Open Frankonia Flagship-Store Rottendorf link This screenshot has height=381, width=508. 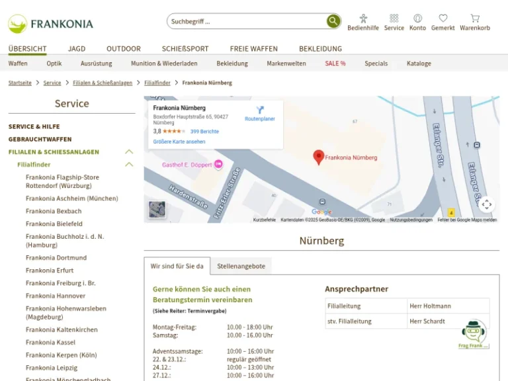tap(63, 181)
